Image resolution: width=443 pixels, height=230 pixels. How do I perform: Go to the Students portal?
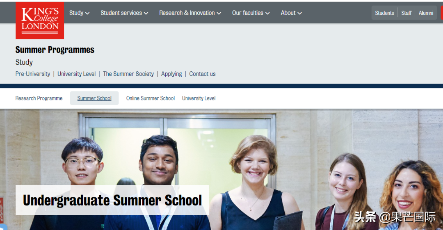tap(384, 13)
